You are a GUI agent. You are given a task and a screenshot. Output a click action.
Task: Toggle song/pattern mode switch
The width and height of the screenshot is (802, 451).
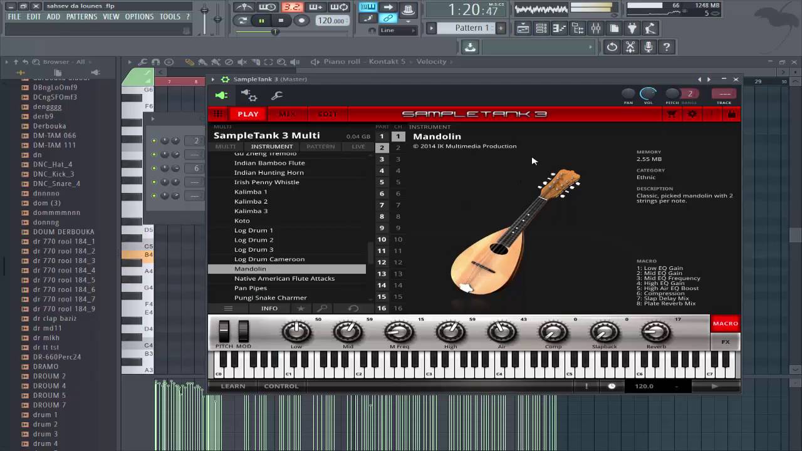click(242, 21)
